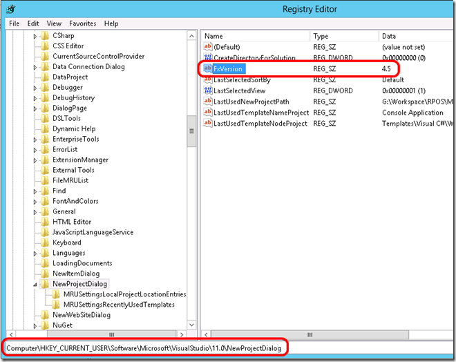
Task: Click the External Tools folder icon
Action: (x=45, y=170)
